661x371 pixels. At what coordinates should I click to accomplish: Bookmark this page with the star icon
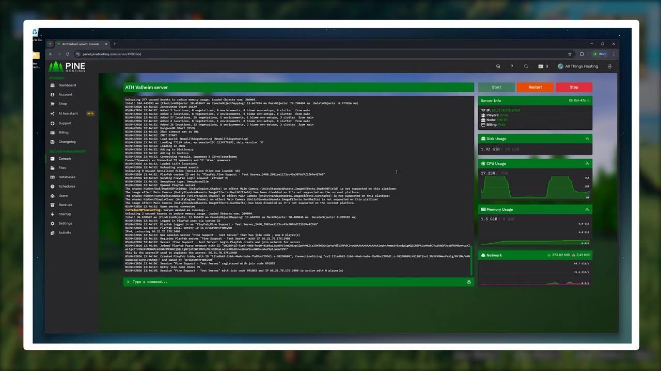coord(570,54)
